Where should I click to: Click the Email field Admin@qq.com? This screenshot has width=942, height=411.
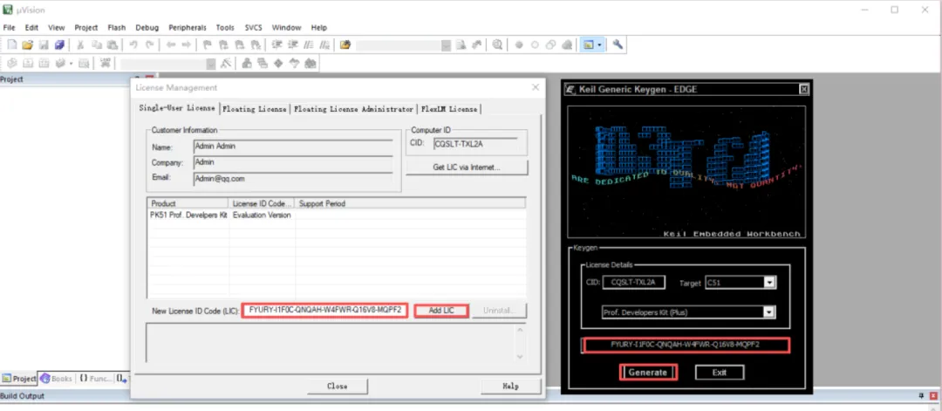point(293,179)
